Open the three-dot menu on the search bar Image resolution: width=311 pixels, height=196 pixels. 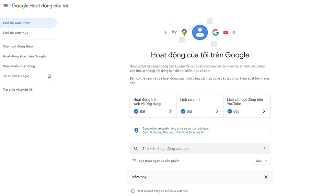click(x=265, y=149)
